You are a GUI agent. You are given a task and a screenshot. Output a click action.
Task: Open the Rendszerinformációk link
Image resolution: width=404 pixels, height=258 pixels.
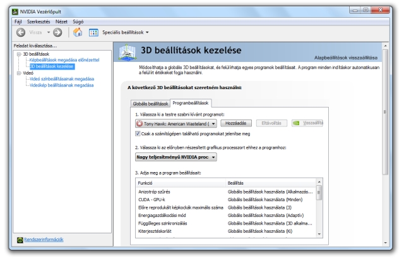(x=44, y=240)
